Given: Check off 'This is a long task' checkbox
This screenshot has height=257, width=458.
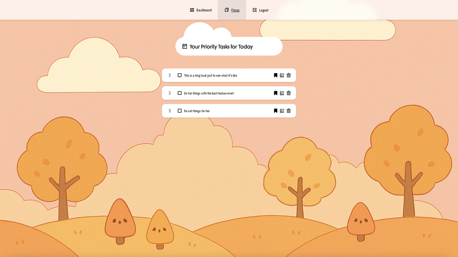Looking at the screenshot, I should pyautogui.click(x=180, y=76).
